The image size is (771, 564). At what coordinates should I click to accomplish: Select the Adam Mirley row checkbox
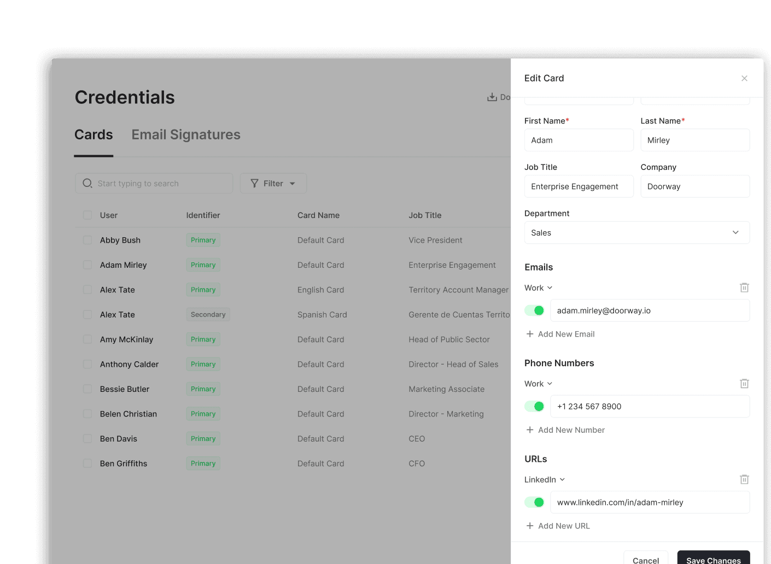pos(87,265)
